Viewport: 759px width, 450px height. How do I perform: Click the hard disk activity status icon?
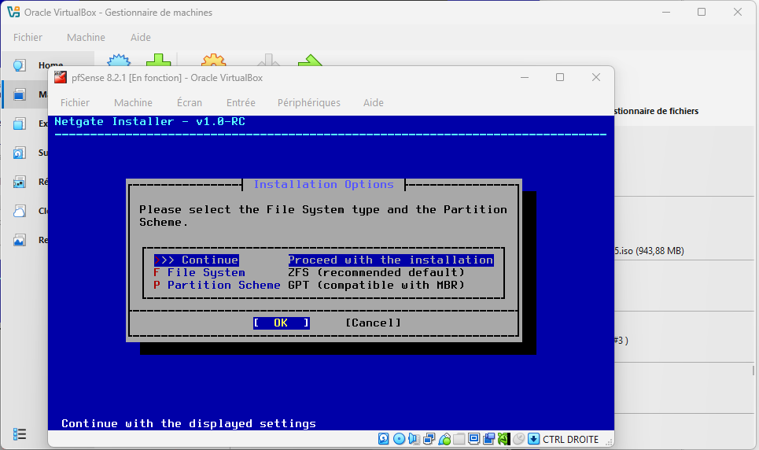384,439
